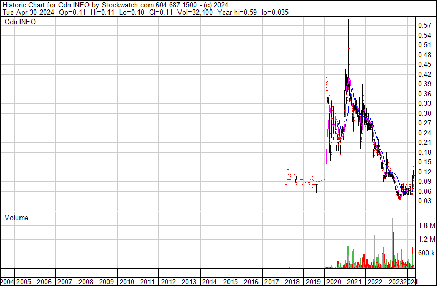
Task: Click the 0.39 price axis label
Action: coord(425,84)
